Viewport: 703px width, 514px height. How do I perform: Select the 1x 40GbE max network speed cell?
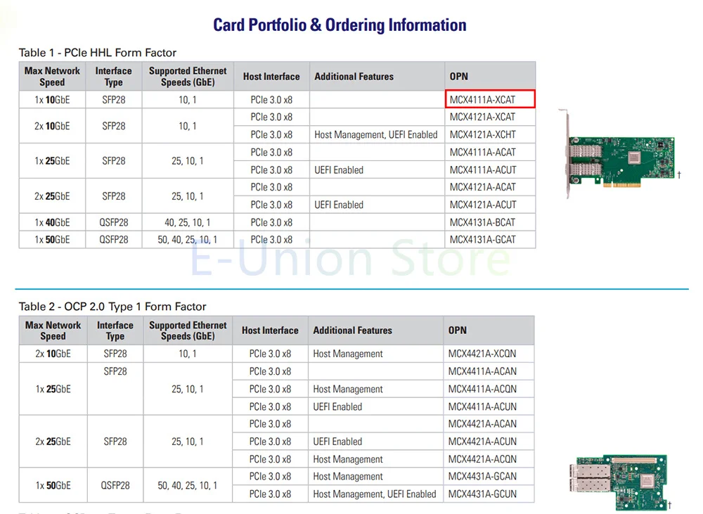coord(52,222)
